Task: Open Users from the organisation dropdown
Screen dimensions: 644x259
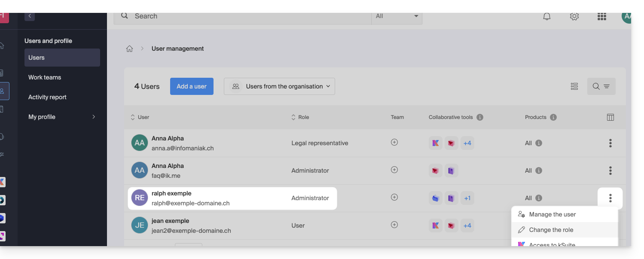Action: tap(279, 86)
